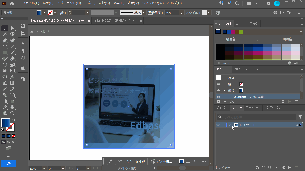This screenshot has height=171, width=305.
Task: Open the Edit Toolbar three-dots button
Action: (8, 156)
